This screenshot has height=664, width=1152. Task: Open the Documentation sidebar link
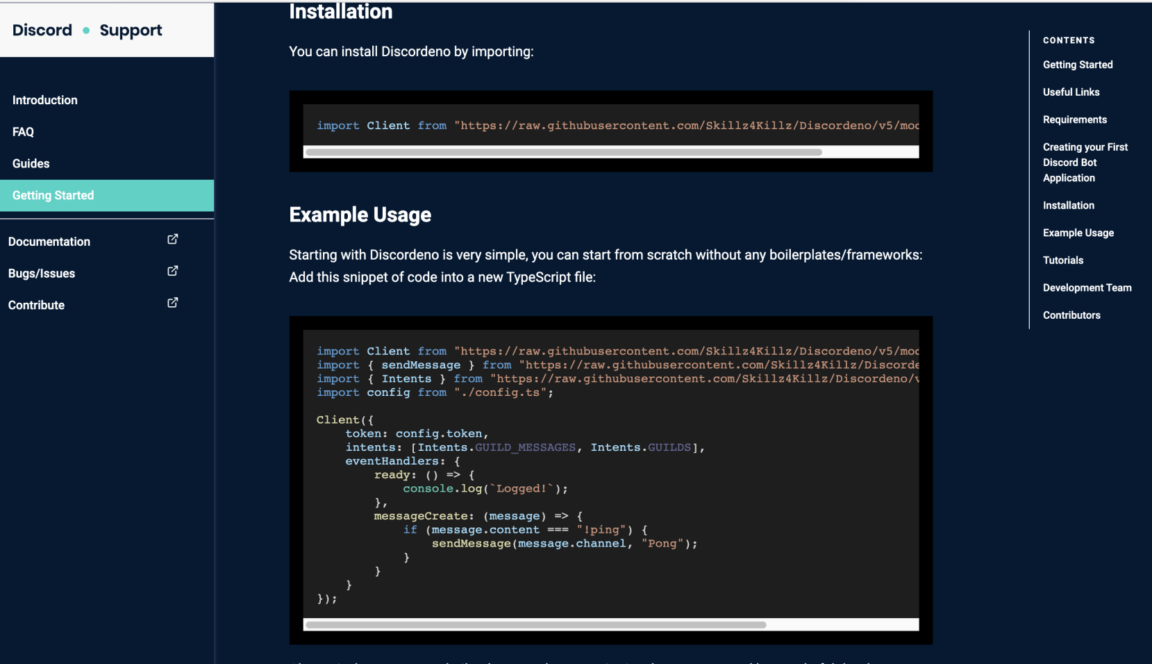[x=49, y=242]
